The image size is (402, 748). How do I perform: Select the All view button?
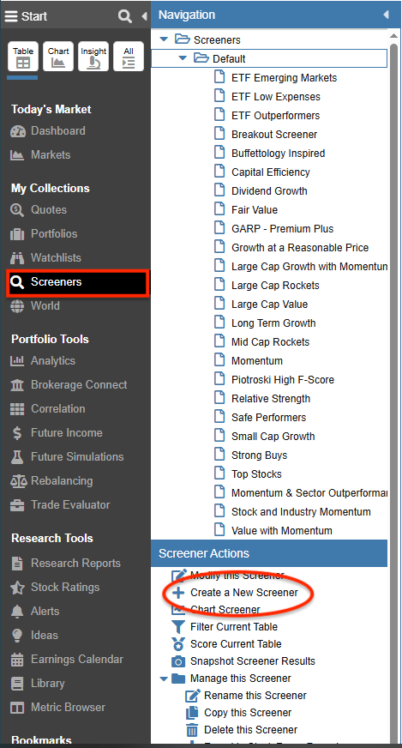pos(129,57)
